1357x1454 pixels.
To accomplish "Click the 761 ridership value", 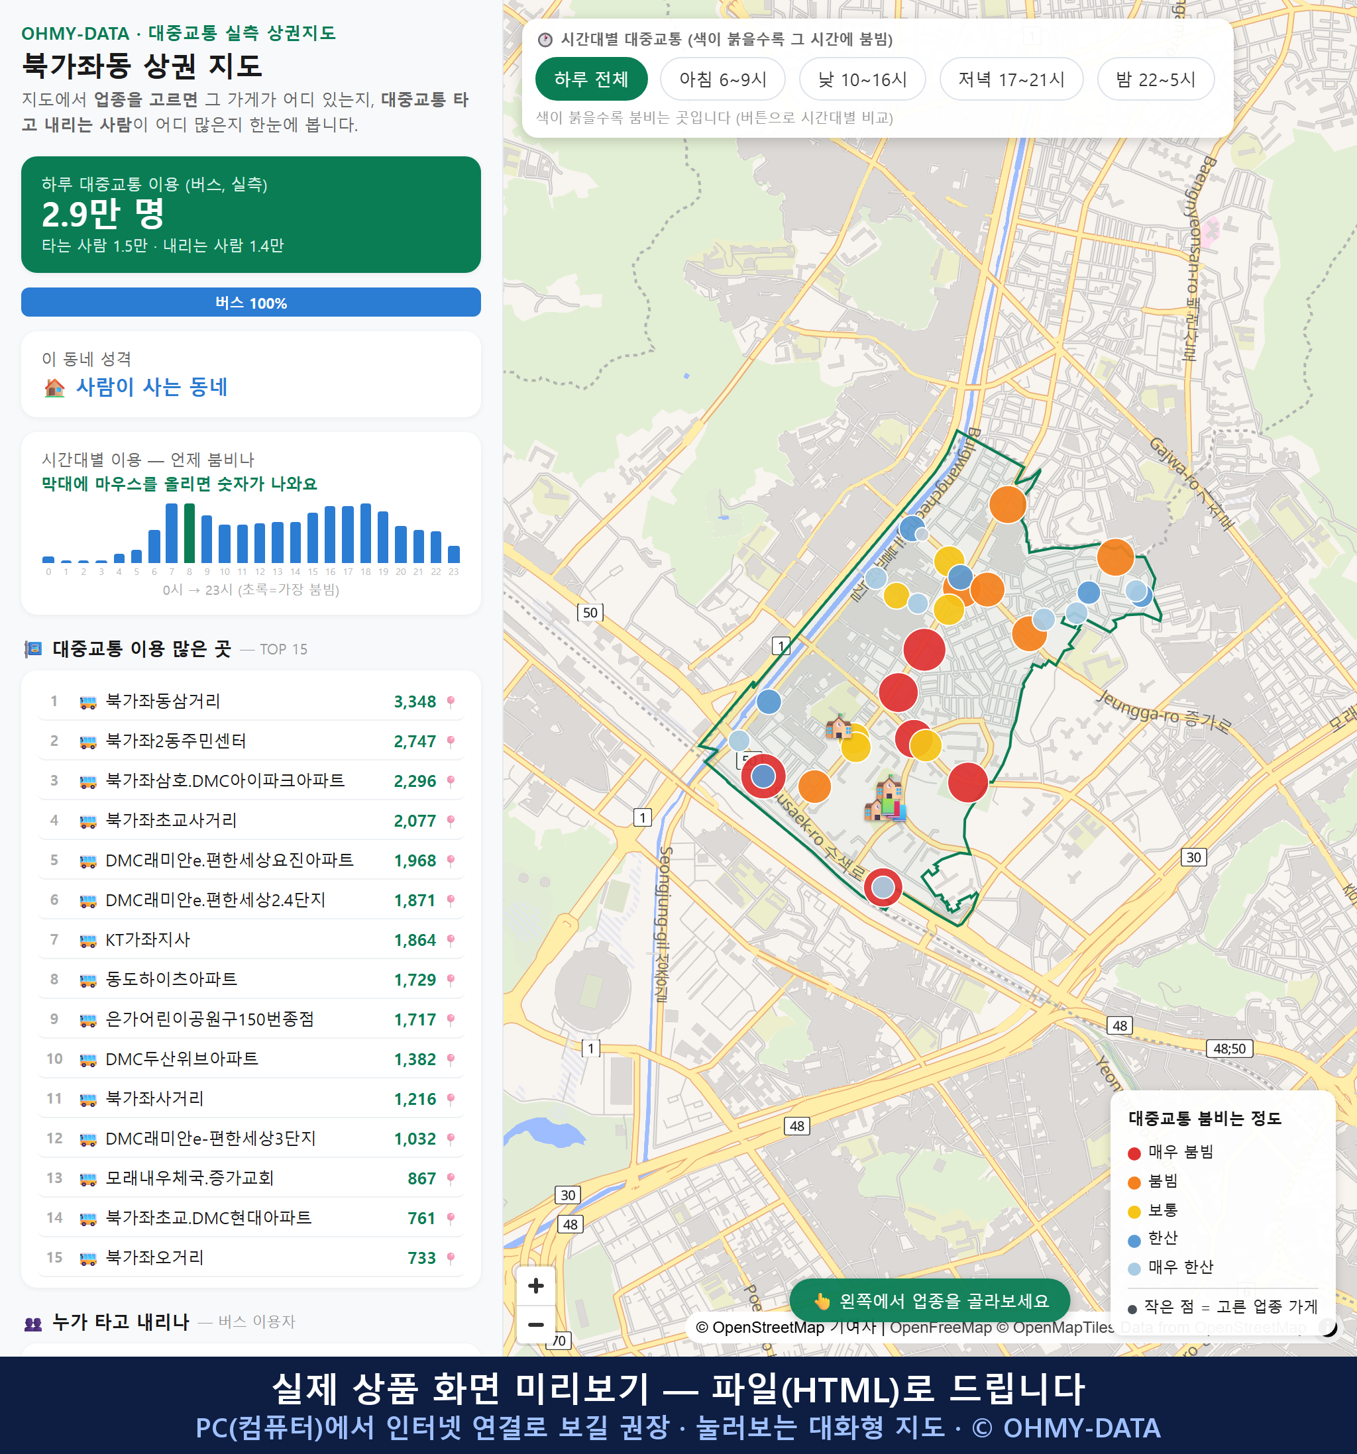I will pyautogui.click(x=421, y=1218).
